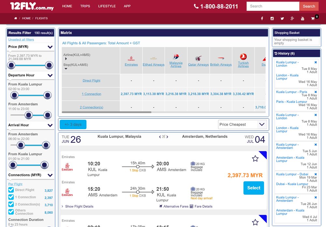Viewport: 326px width, 227px height.
Task: Open Dubai - Kuala Lumpur history link
Action: point(292,184)
